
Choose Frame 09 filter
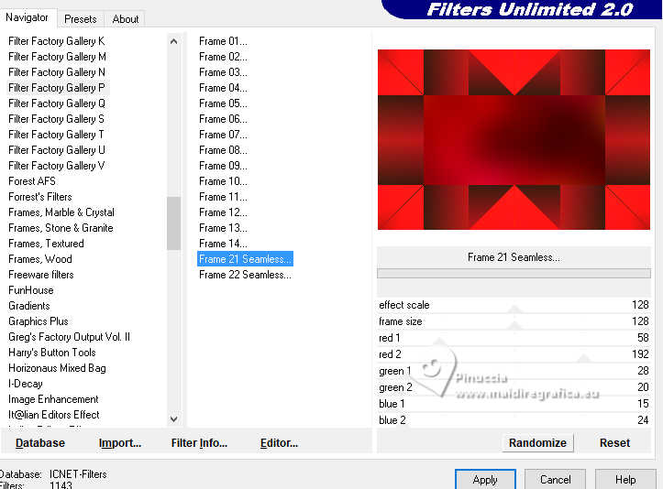[223, 166]
